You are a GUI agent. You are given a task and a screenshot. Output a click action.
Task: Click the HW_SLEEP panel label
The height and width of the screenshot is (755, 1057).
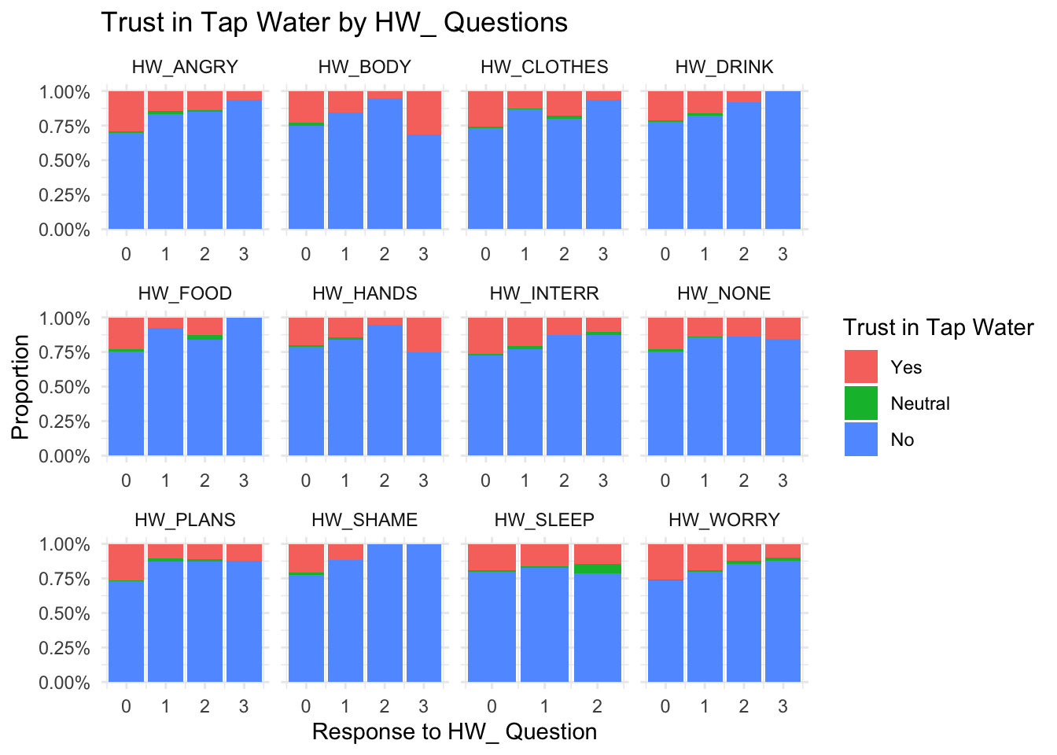coord(544,520)
